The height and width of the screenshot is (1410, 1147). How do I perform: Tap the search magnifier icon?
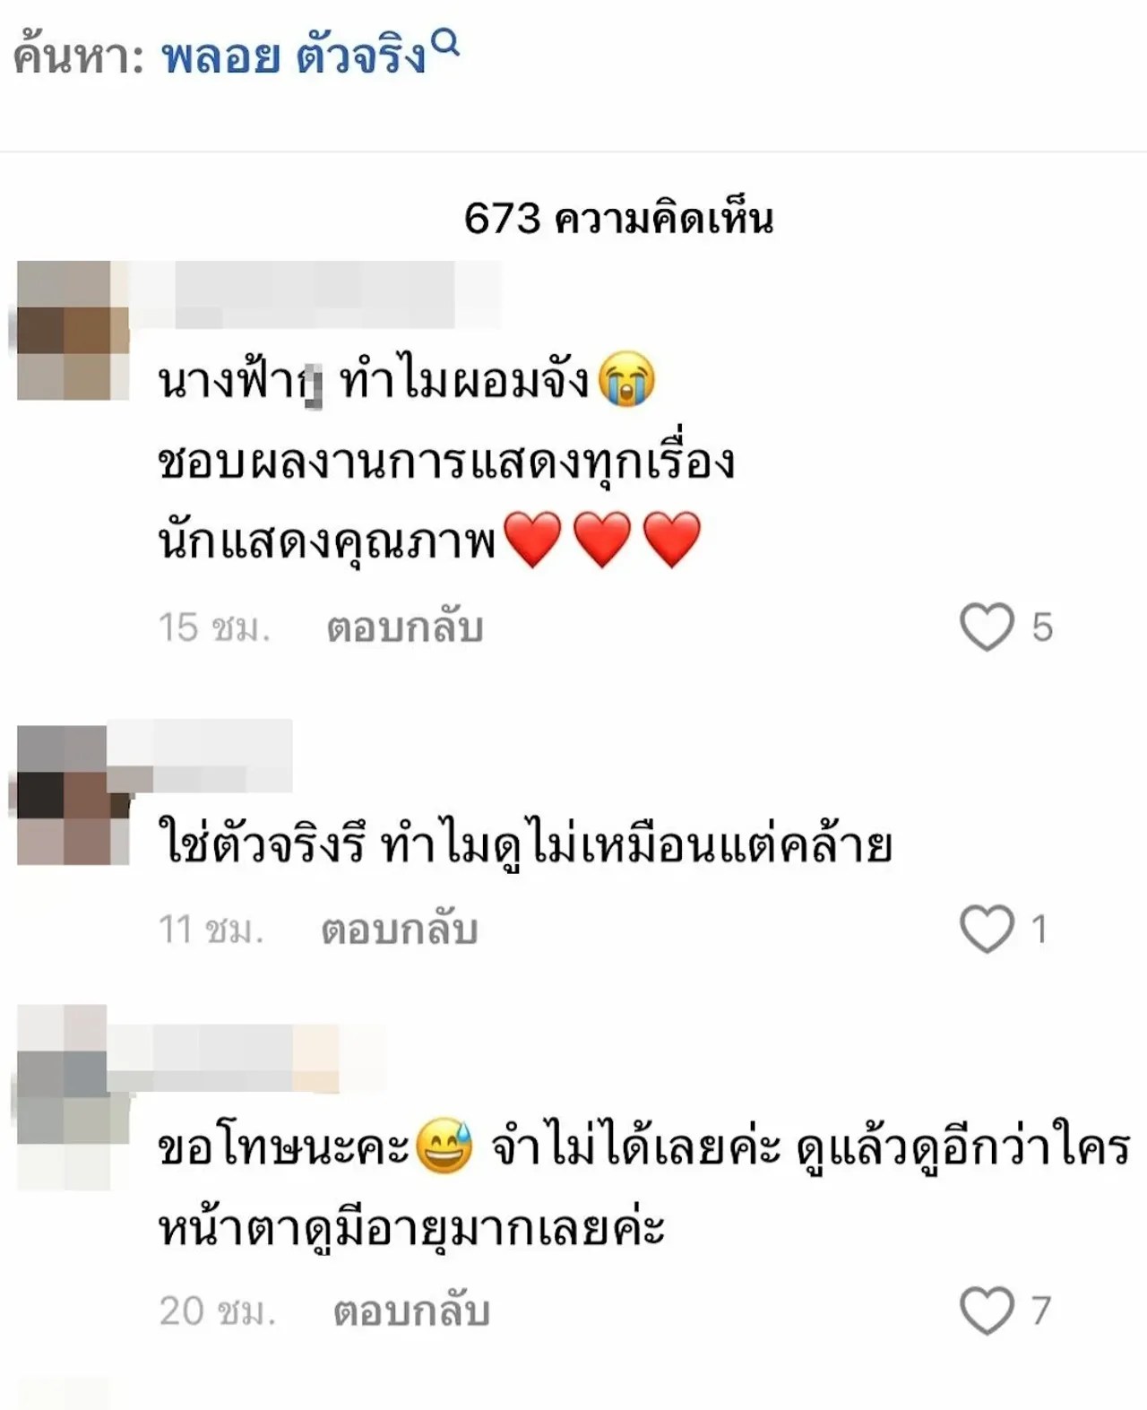pyautogui.click(x=446, y=42)
